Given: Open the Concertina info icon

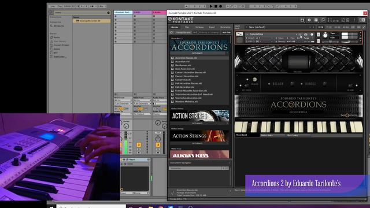Looking at the screenshot, I should click(312, 35).
